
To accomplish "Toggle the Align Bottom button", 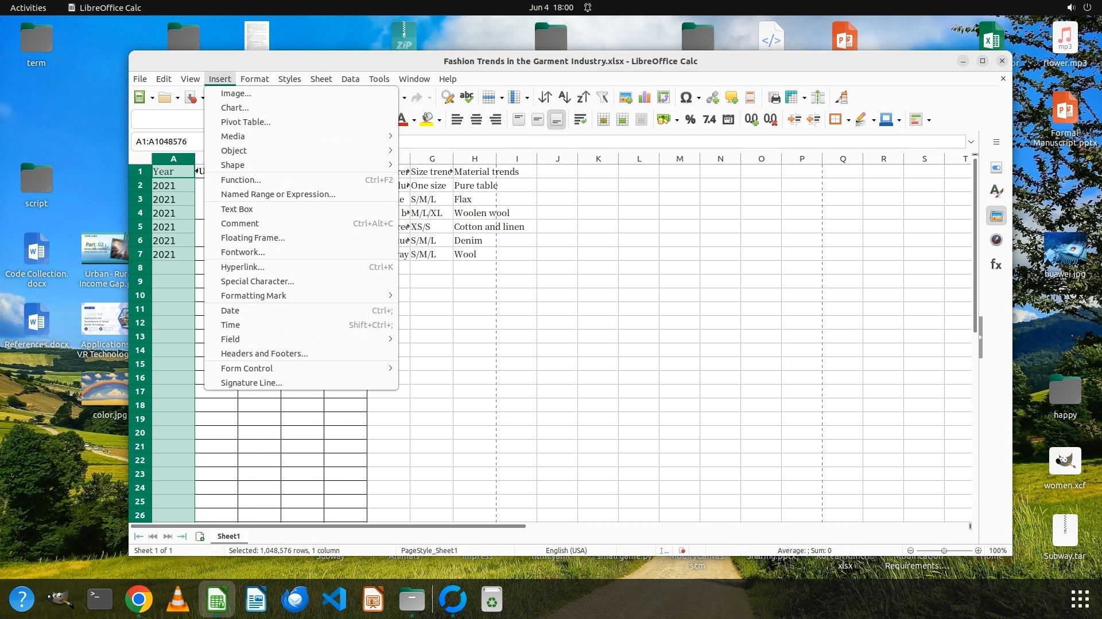I will coord(556,120).
